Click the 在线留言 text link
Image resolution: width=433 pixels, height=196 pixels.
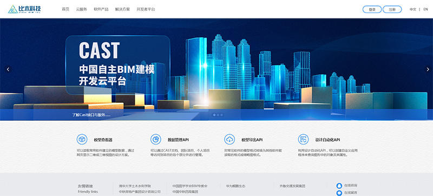(351, 193)
